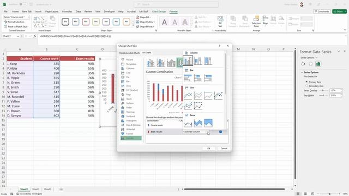Apply the first black outline shape style

pos(65,22)
